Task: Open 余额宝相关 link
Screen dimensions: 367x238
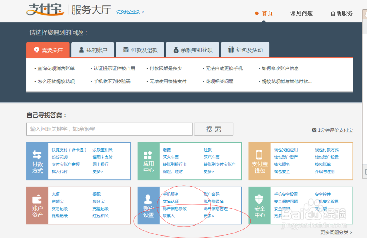Action: pos(102,150)
